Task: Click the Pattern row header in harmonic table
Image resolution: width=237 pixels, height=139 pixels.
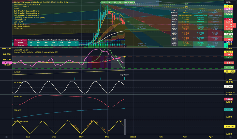Action: click(174, 13)
